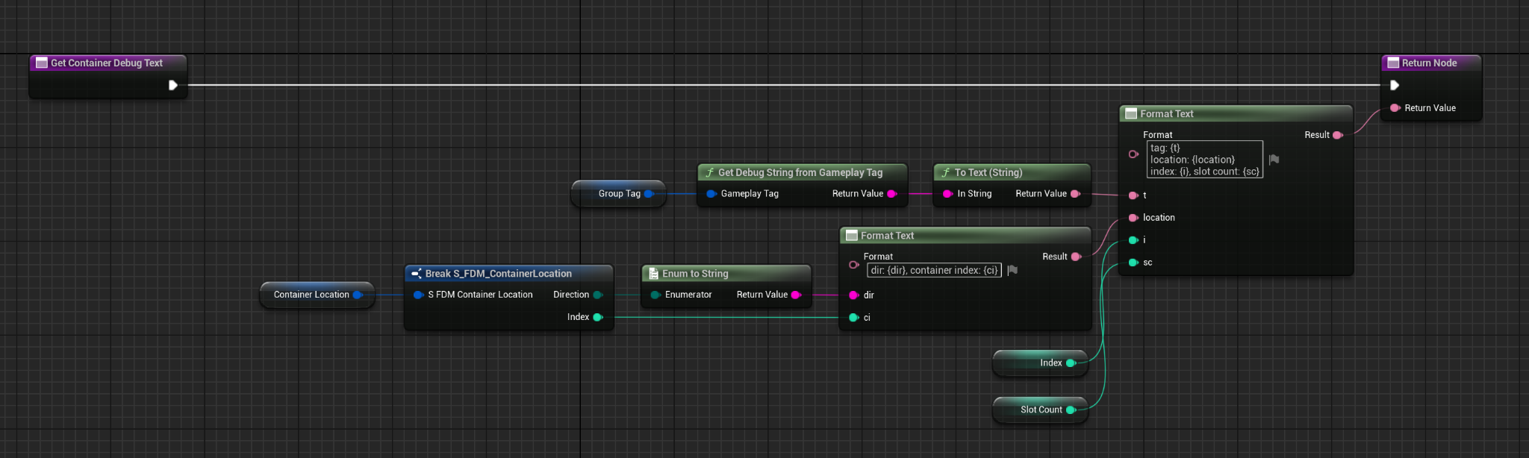Image resolution: width=1529 pixels, height=458 pixels.
Task: Click the Return Value pin on Return Node
Action: coord(1395,108)
